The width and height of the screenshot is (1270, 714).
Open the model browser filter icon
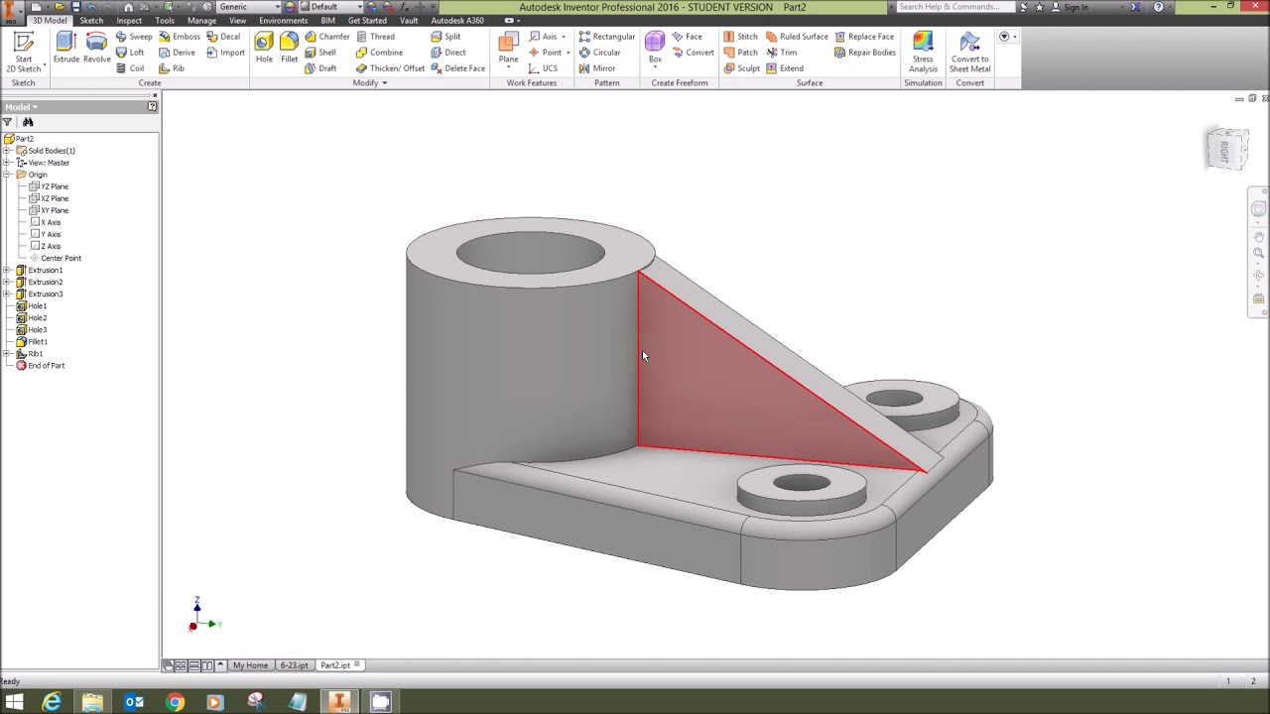pyautogui.click(x=7, y=122)
